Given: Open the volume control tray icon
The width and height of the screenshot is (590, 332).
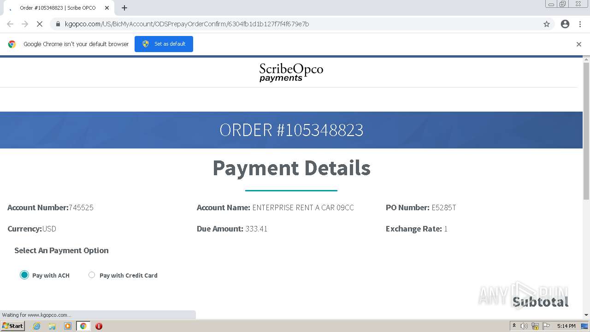Looking at the screenshot, I should 524,326.
